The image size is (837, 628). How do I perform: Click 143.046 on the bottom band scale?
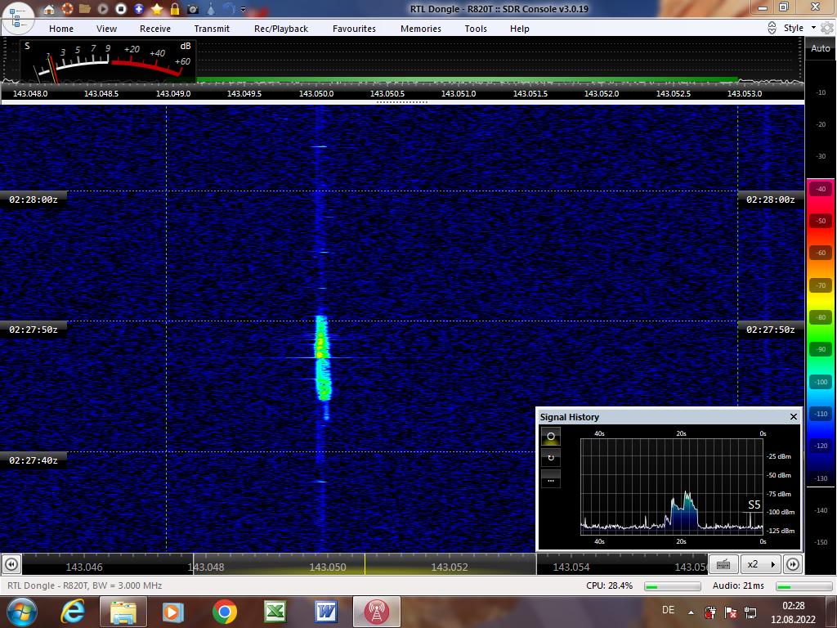pyautogui.click(x=84, y=567)
